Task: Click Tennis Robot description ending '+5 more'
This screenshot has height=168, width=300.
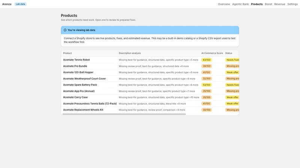Action: 158,60
